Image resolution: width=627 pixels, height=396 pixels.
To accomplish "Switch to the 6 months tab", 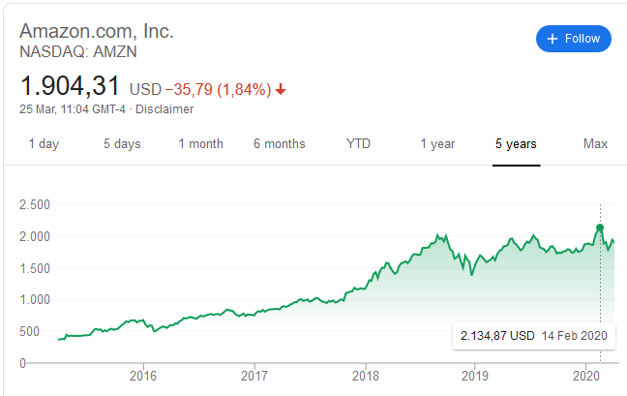I will click(x=280, y=144).
